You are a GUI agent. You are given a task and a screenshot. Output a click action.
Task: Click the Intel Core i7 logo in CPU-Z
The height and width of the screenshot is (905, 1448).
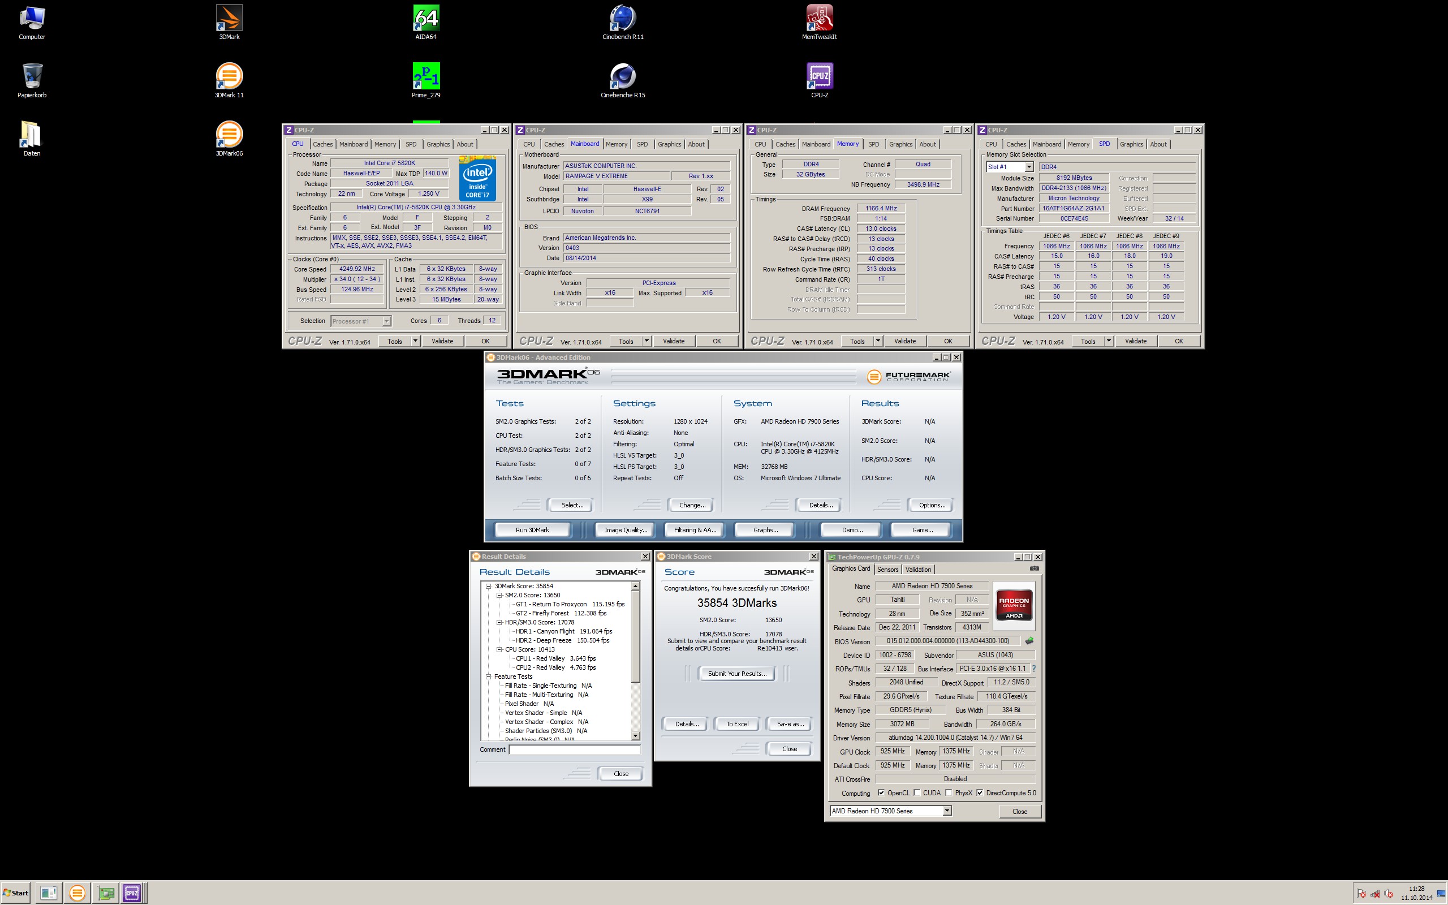[477, 178]
